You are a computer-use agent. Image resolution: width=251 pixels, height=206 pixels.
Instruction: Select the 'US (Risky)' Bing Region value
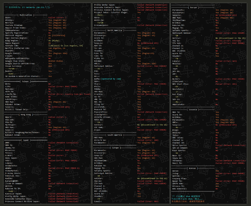(54, 41)
